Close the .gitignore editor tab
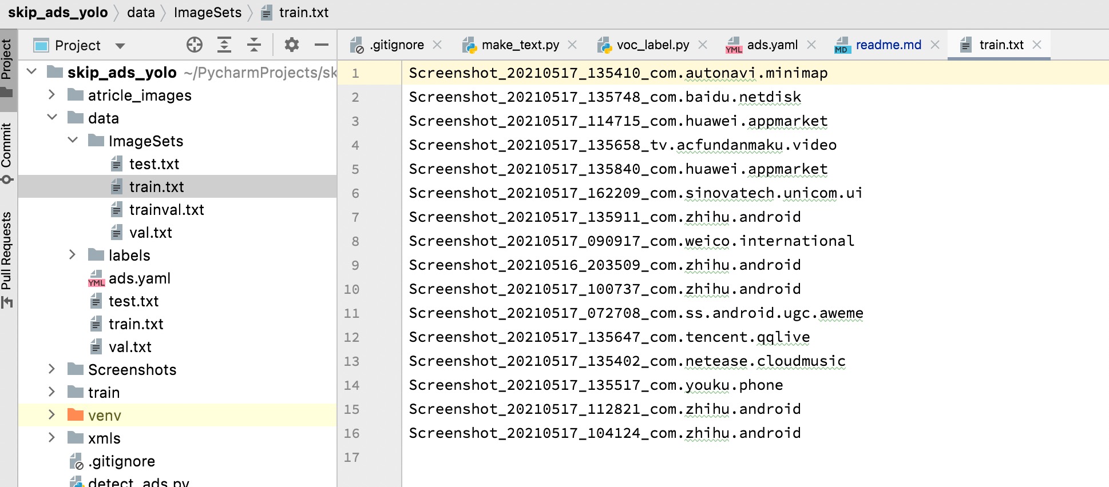 coord(437,45)
